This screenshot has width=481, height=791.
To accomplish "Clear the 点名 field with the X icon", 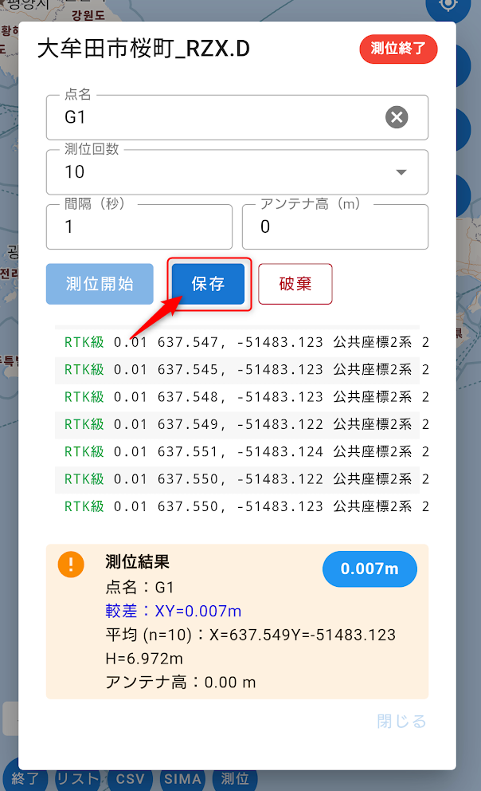I will 397,118.
